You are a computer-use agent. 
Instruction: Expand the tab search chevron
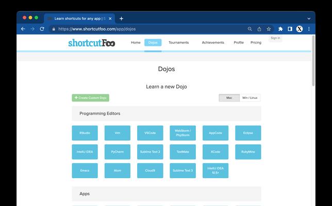(309, 19)
